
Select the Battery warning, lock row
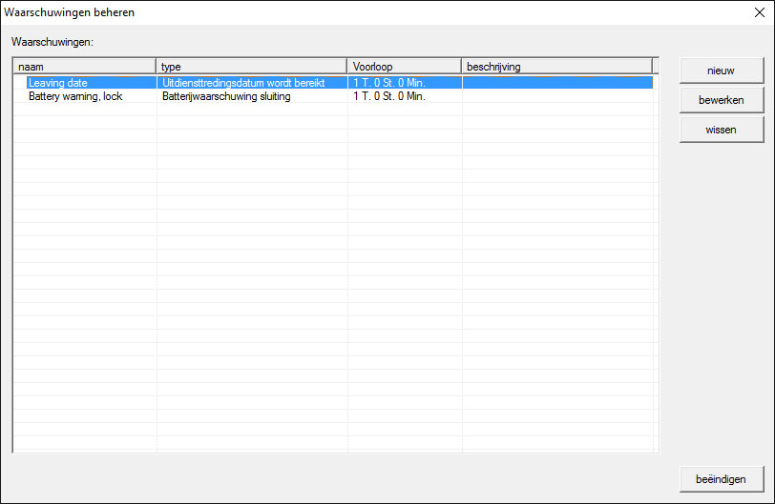(75, 96)
